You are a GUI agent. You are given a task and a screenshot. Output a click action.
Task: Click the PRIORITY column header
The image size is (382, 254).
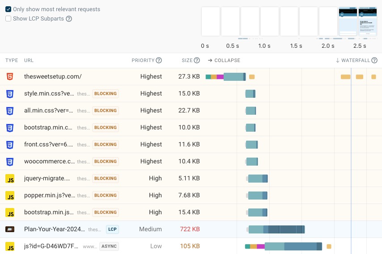(143, 60)
